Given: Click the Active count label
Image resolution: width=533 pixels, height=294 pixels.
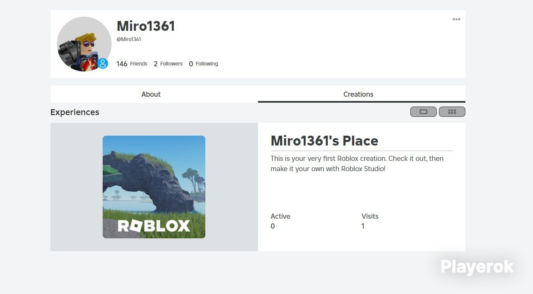Looking at the screenshot, I should (x=281, y=216).
